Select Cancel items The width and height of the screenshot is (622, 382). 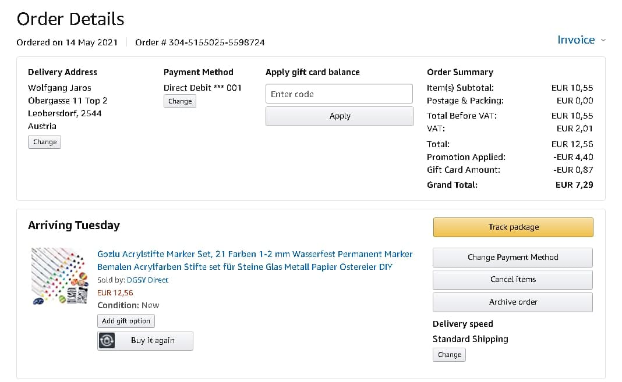[x=513, y=280]
